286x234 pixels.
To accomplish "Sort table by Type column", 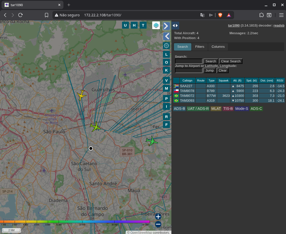I will [x=211, y=80].
